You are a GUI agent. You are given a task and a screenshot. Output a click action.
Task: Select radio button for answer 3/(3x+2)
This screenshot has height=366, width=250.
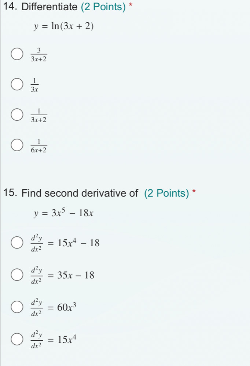(16, 56)
